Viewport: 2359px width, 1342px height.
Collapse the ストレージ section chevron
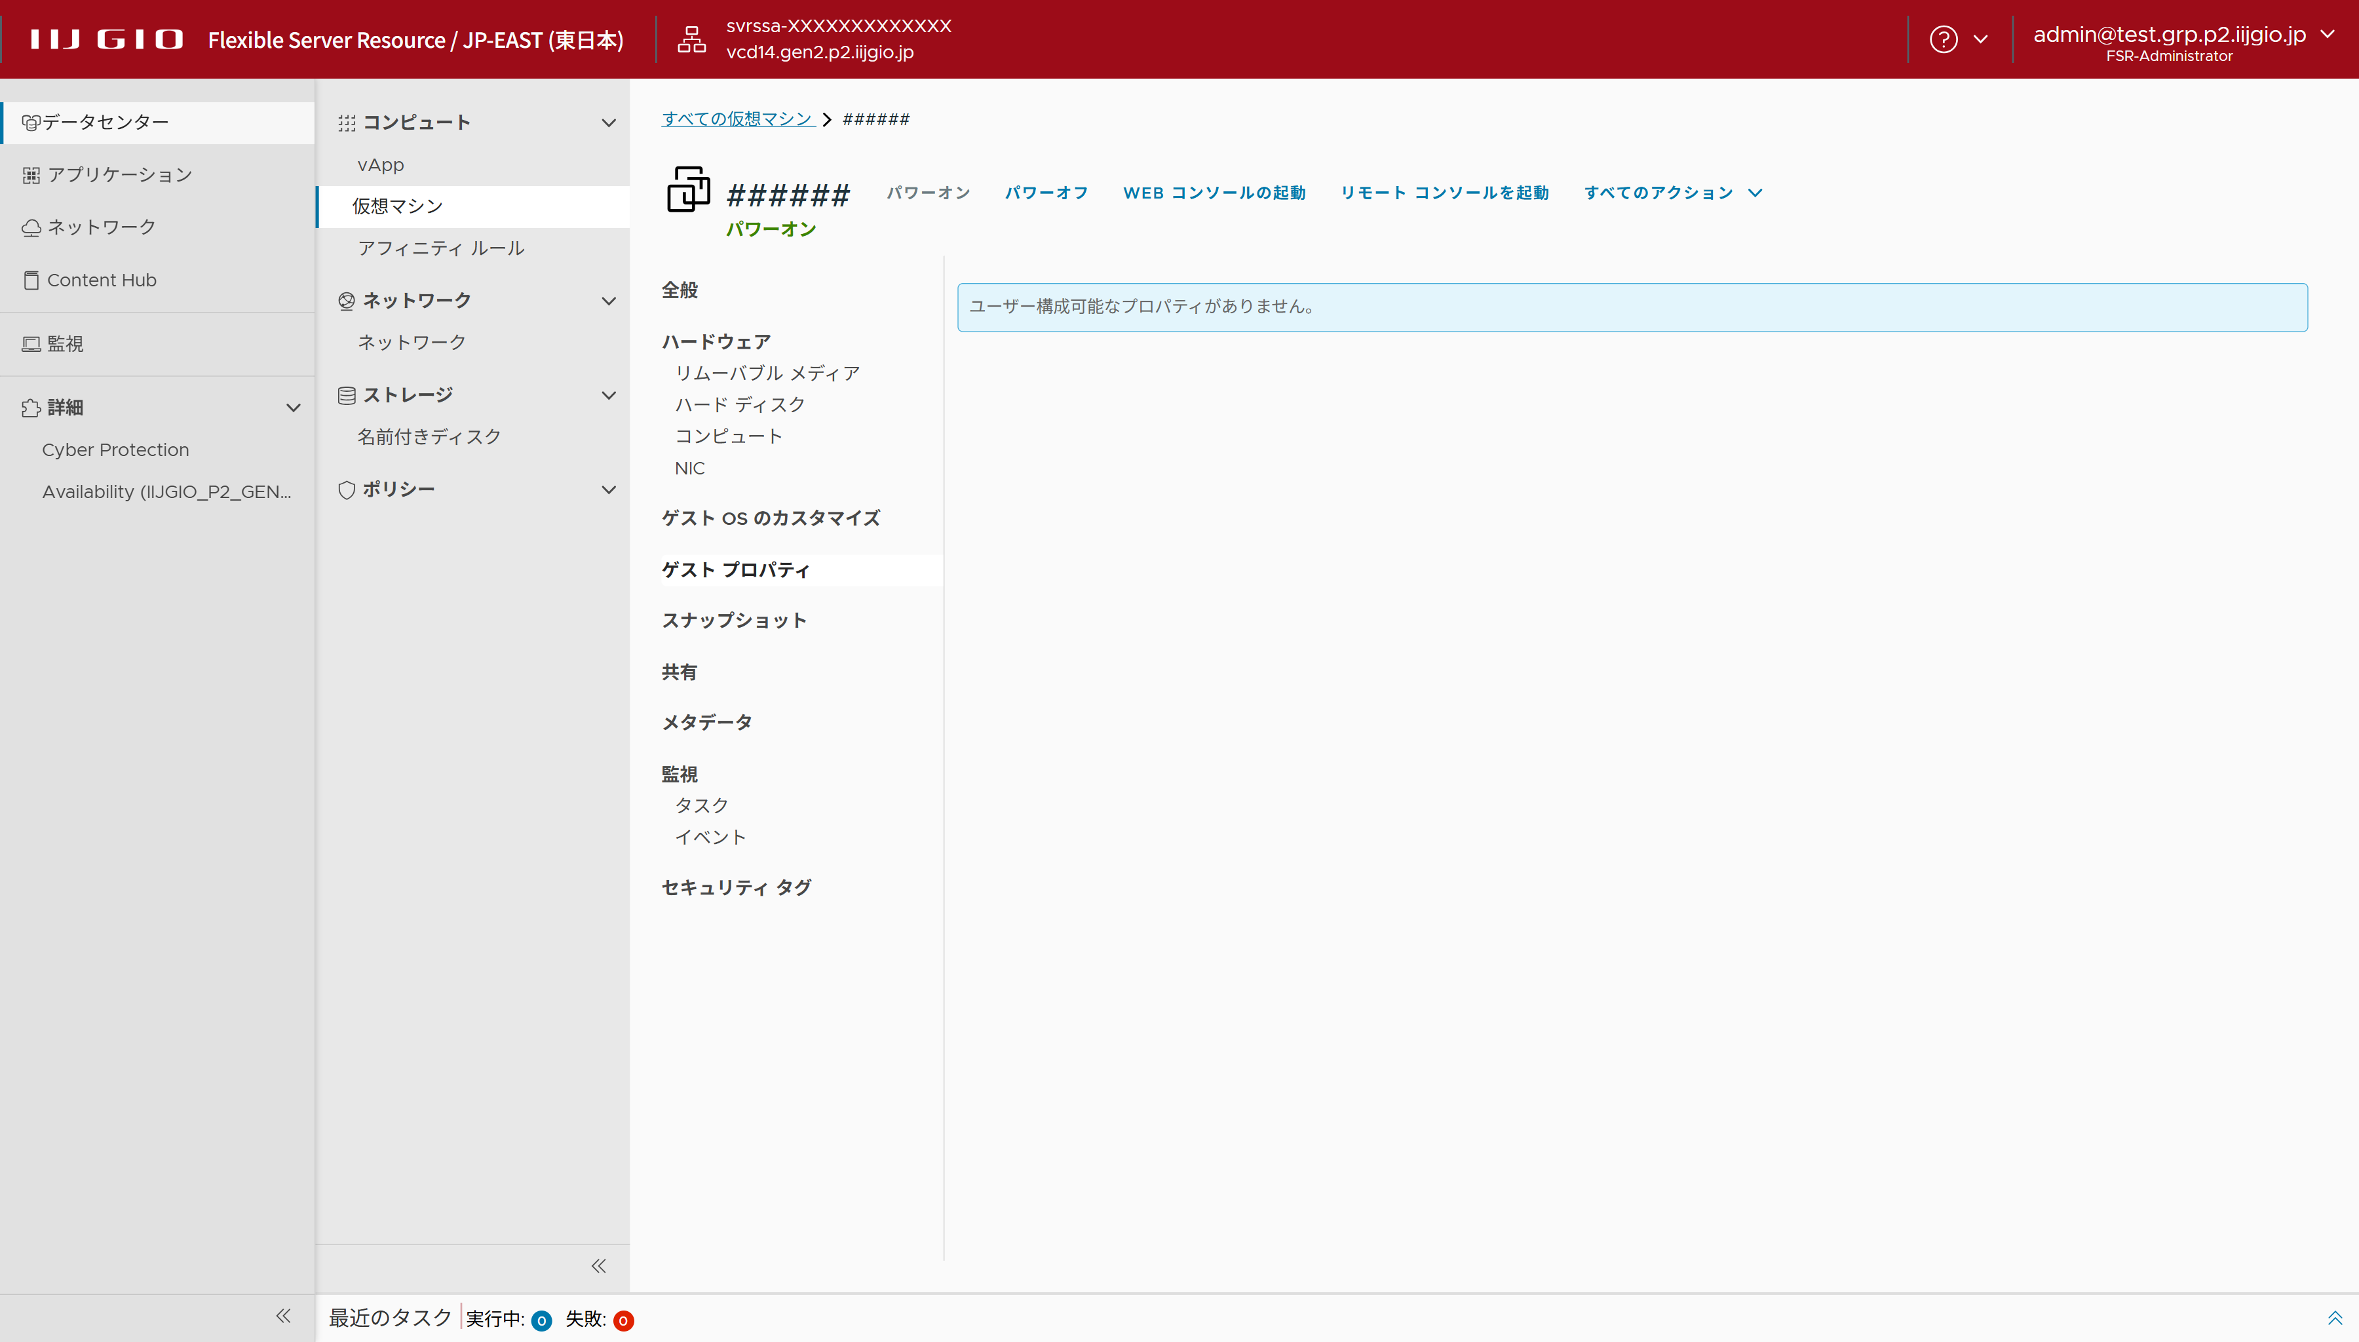point(608,395)
